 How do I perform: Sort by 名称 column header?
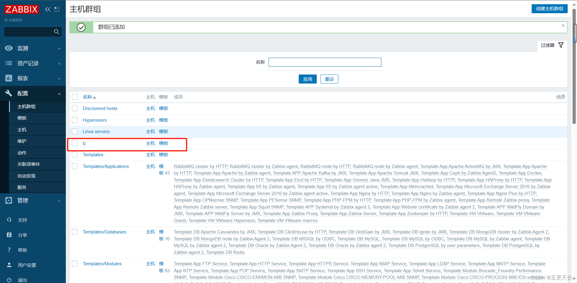click(x=89, y=97)
